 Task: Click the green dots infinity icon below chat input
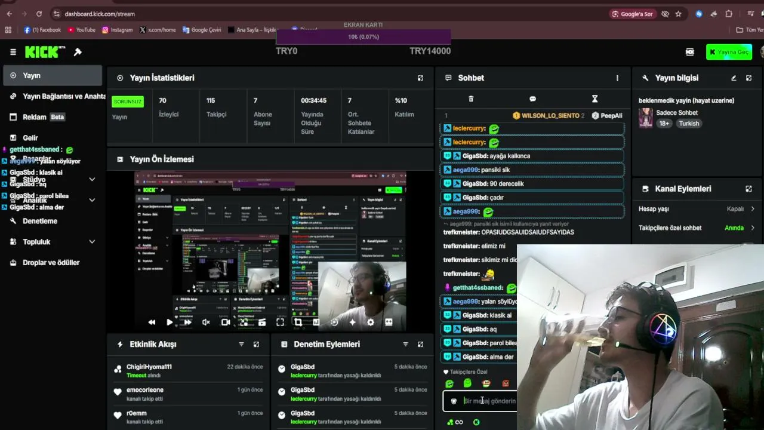click(455, 422)
